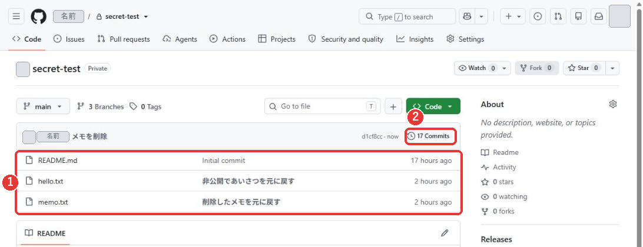The height and width of the screenshot is (247, 643).
Task: View the 0 Tags link
Action: pos(145,106)
